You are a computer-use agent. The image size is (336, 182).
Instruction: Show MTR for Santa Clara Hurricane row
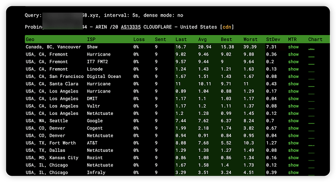[x=293, y=84]
